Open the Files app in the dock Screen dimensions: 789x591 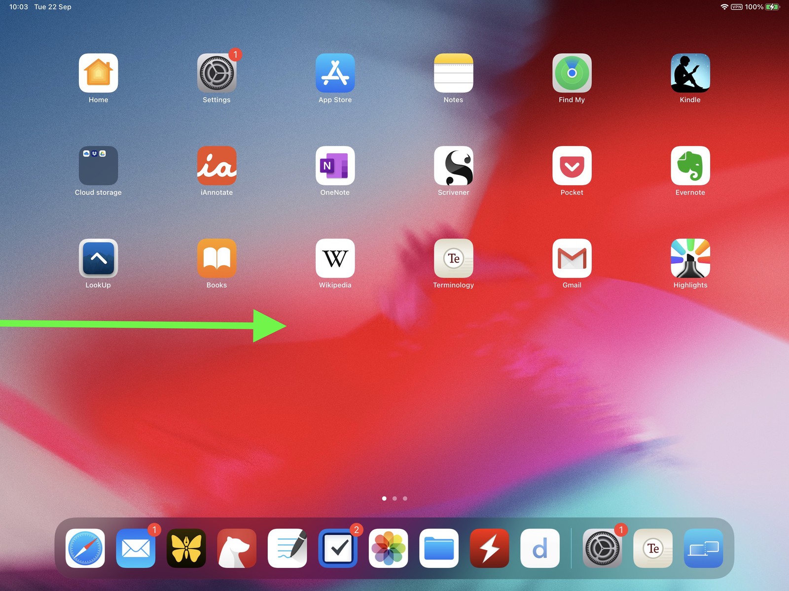[x=439, y=548]
